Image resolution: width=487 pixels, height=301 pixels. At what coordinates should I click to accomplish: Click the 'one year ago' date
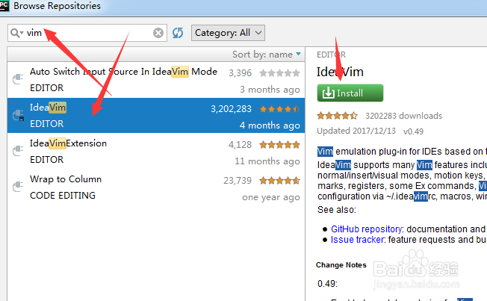[x=271, y=197]
